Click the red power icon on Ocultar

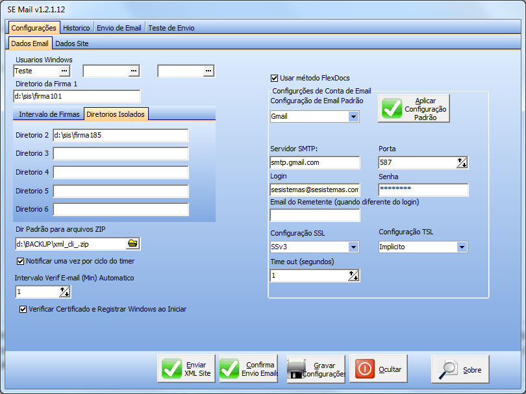tap(365, 369)
